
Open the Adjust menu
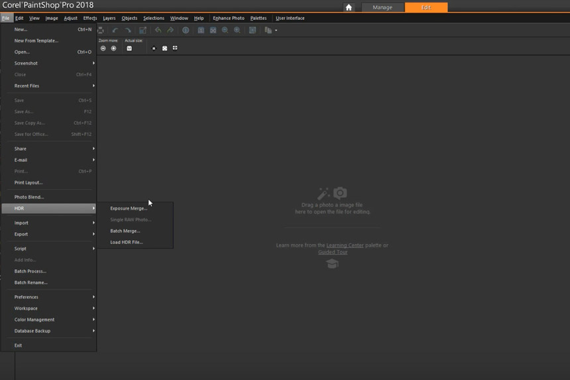pyautogui.click(x=70, y=18)
